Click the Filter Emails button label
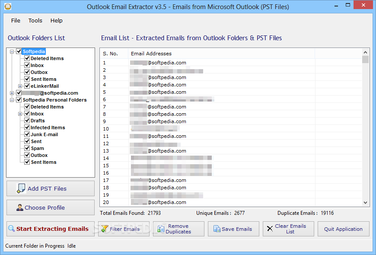 click(x=124, y=229)
